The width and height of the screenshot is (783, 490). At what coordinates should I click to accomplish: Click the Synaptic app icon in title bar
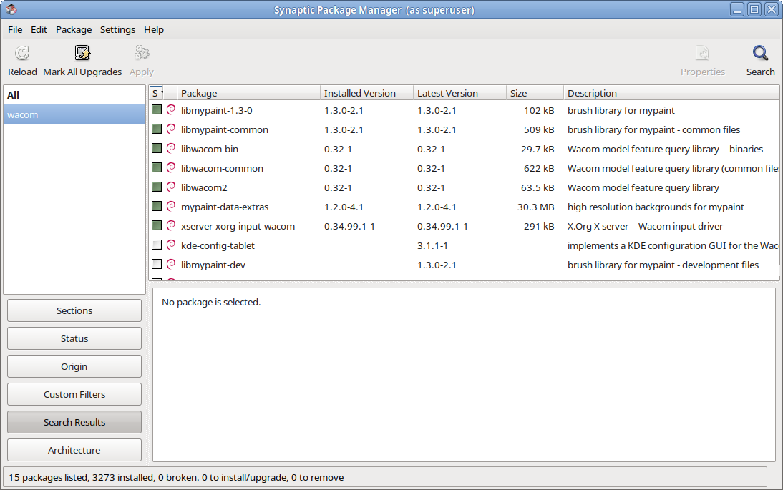(11, 10)
